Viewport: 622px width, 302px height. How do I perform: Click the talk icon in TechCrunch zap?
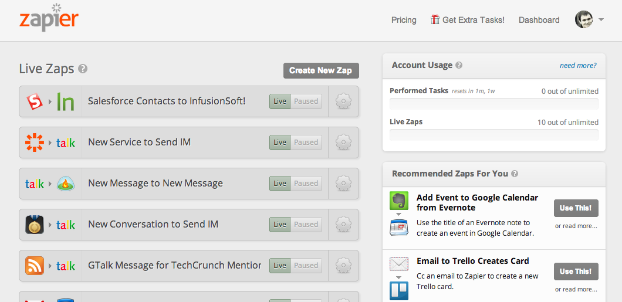[x=66, y=266]
